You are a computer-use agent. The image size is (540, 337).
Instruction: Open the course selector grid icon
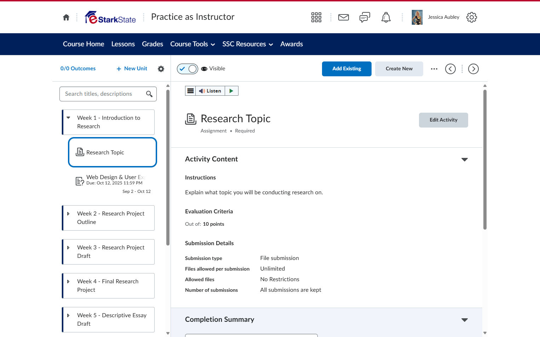tap(316, 17)
